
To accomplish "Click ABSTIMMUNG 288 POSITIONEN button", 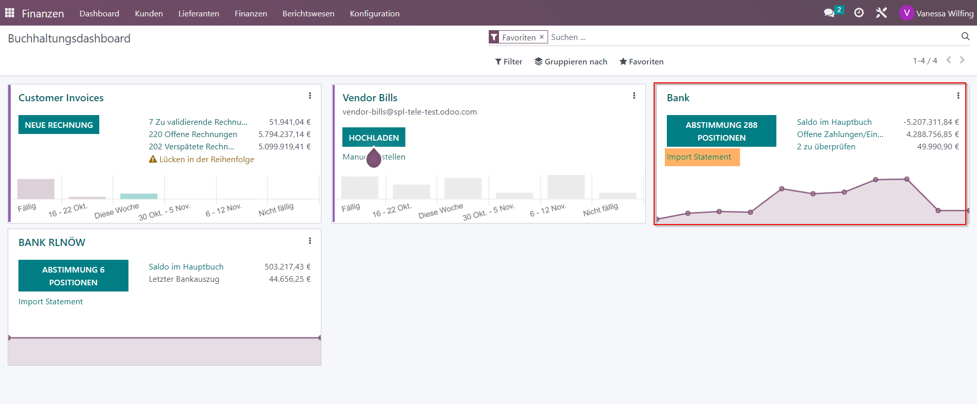I will (x=721, y=131).
